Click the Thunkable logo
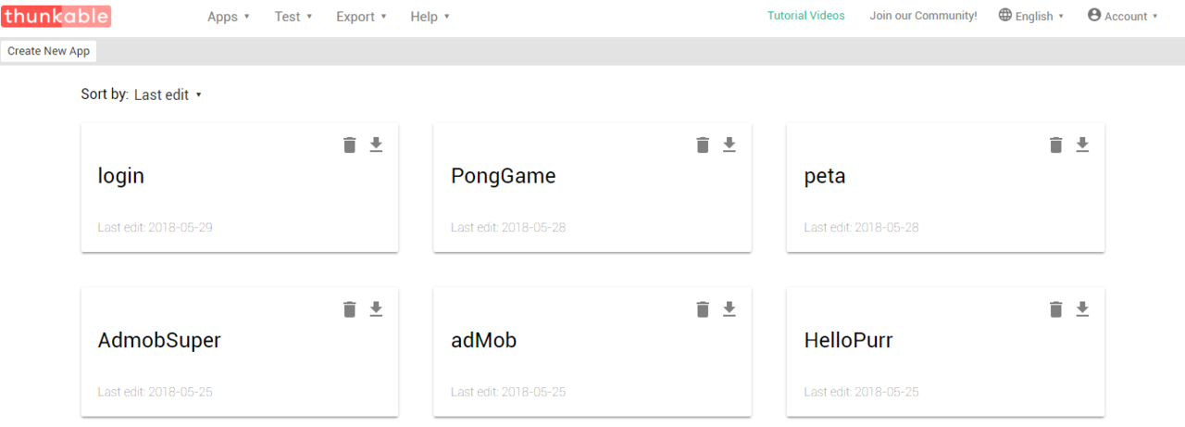 pyautogui.click(x=56, y=16)
